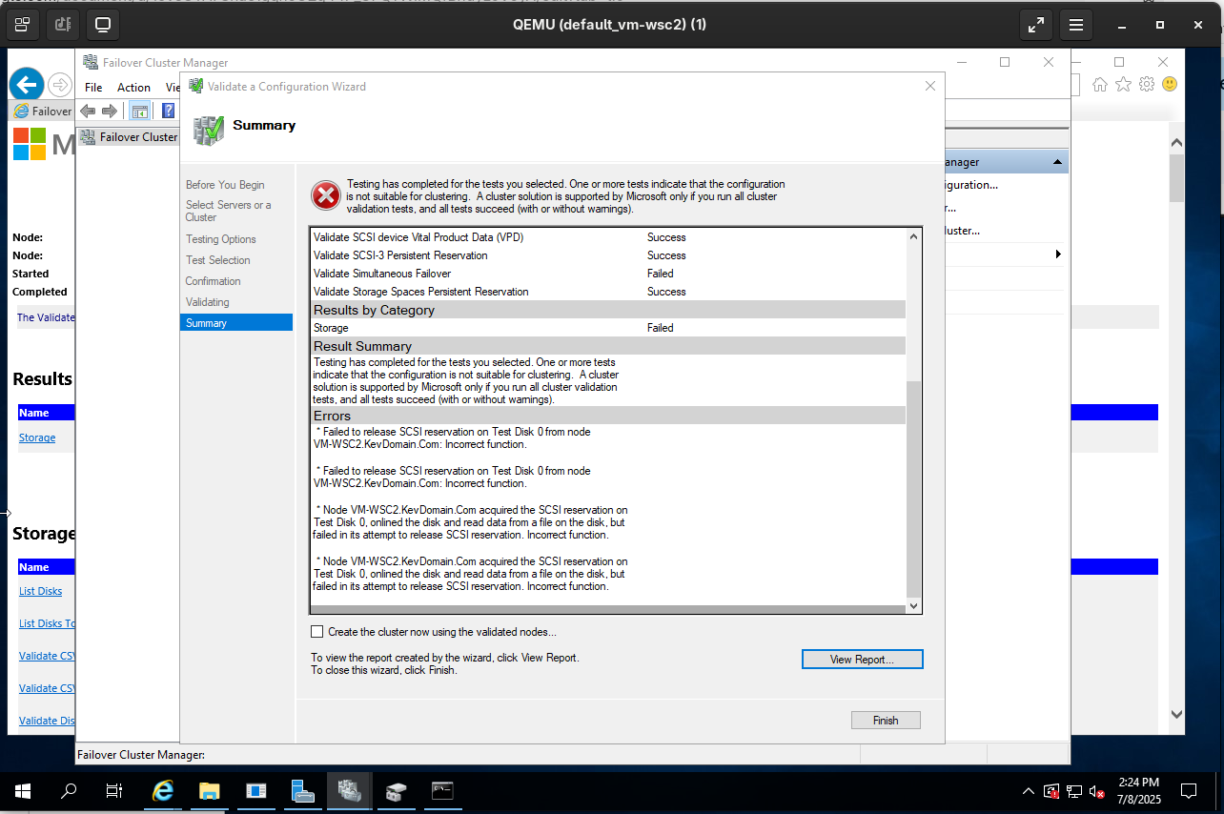Open the Internet Explorer Home icon
The width and height of the screenshot is (1224, 814).
point(1100,84)
